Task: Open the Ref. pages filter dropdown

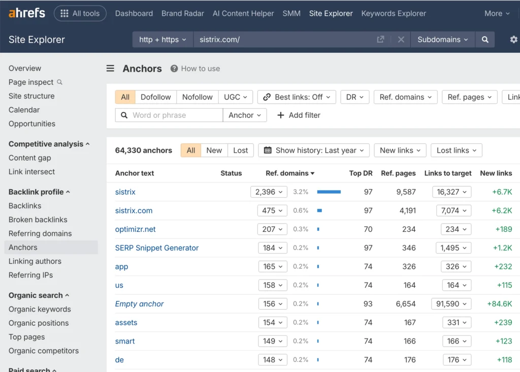Action: tap(470, 97)
